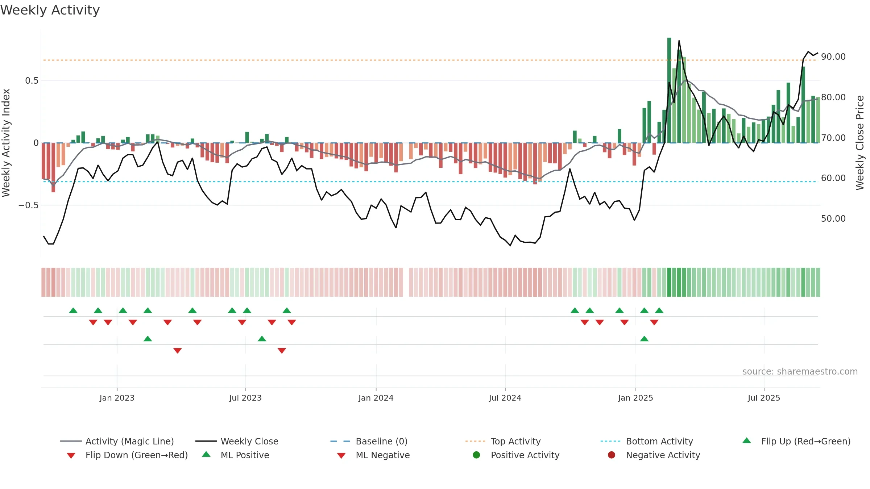Toggle ML Positive legend entry
The image size is (870, 489).
click(236, 455)
